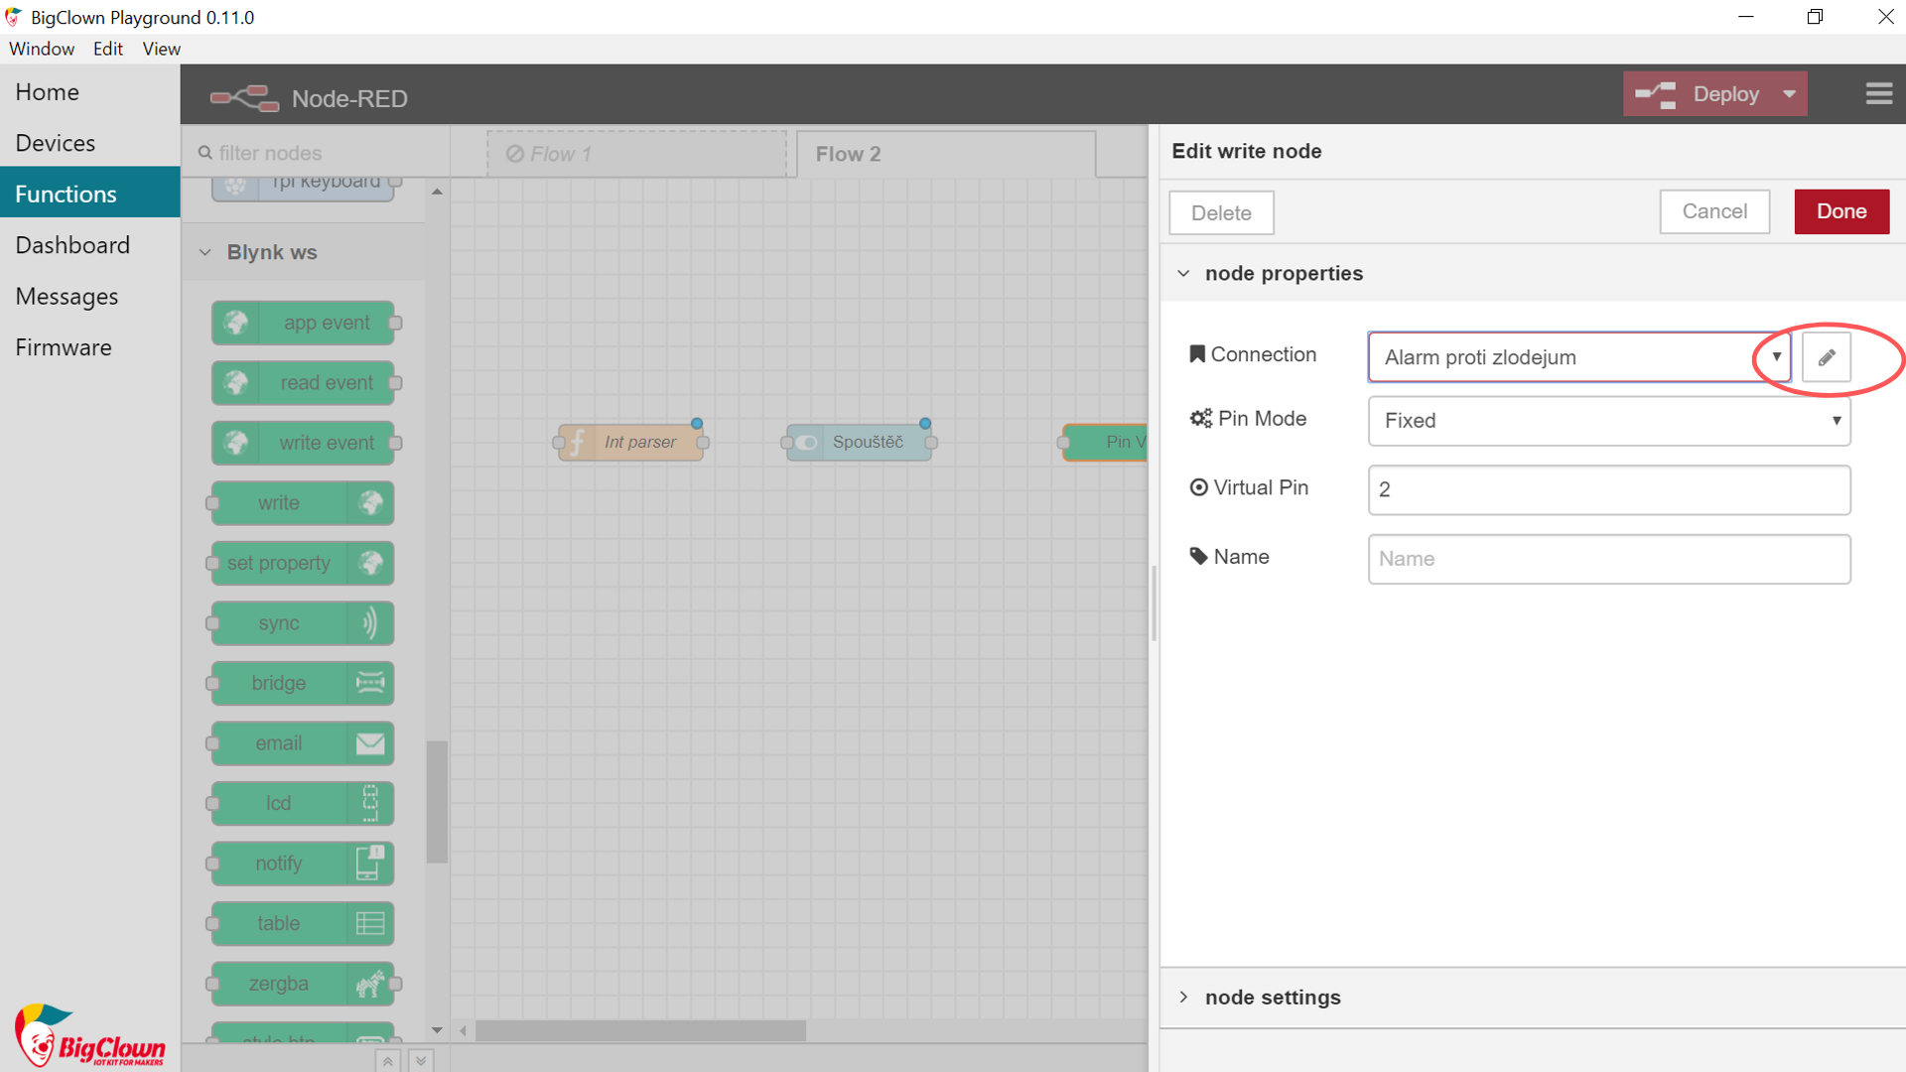This screenshot has height=1072, width=1906.
Task: Select the table node
Action: (302, 923)
